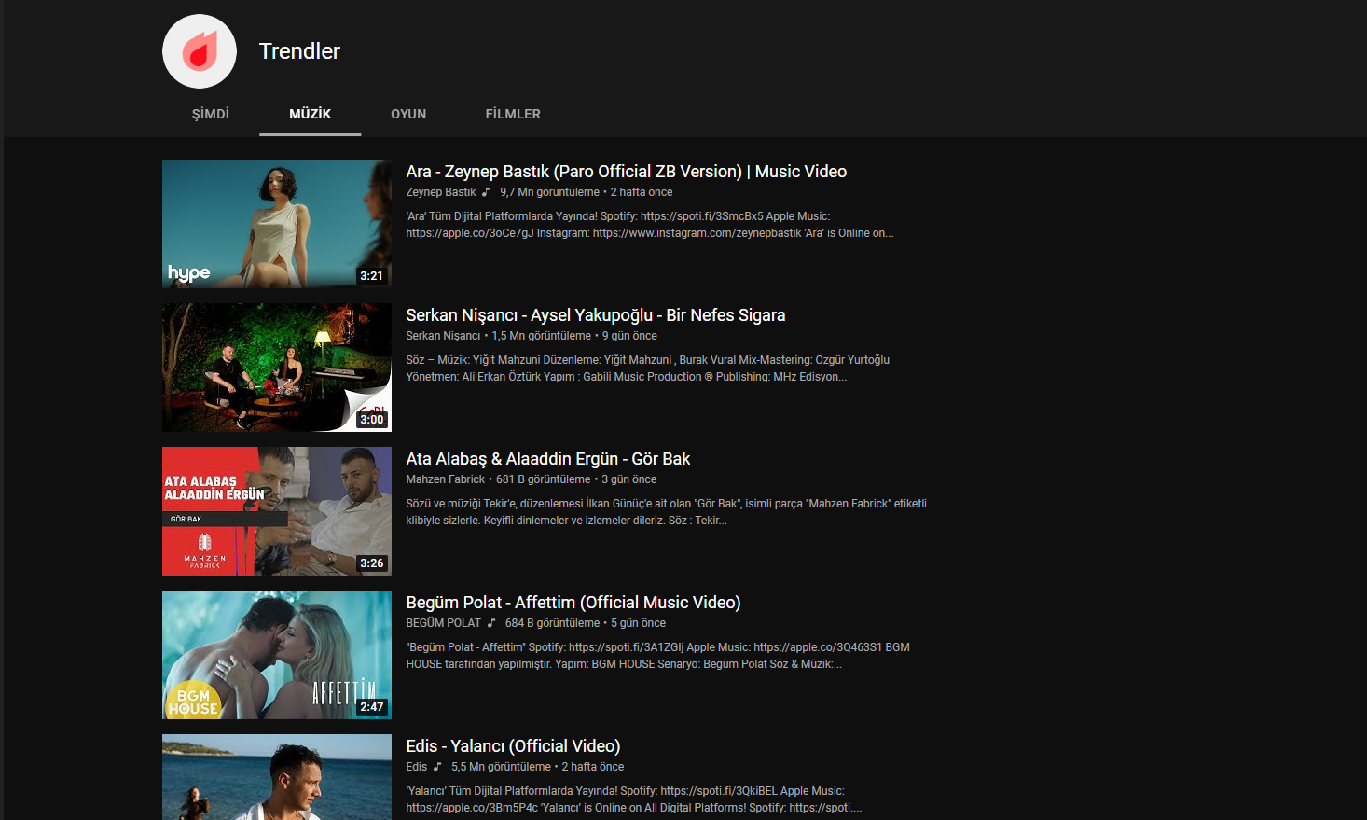
Task: Click the 3:21 duration badge
Action: (372, 276)
